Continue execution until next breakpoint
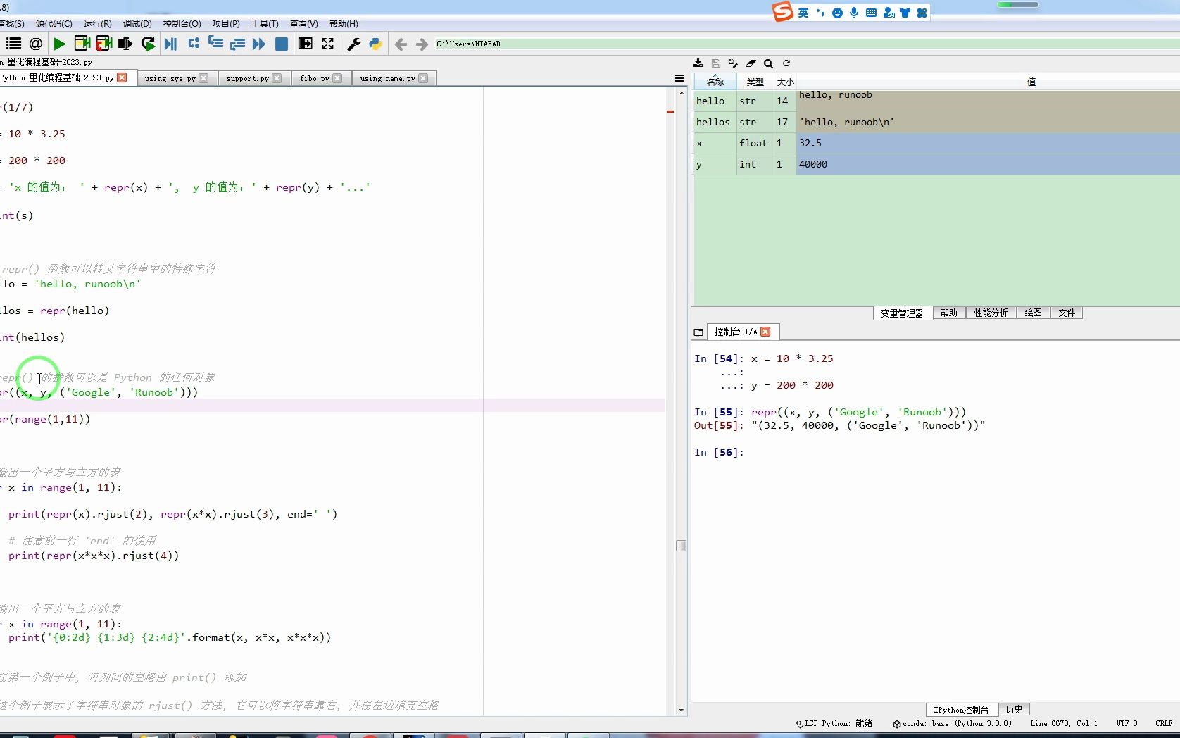The width and height of the screenshot is (1180, 738). (x=259, y=44)
